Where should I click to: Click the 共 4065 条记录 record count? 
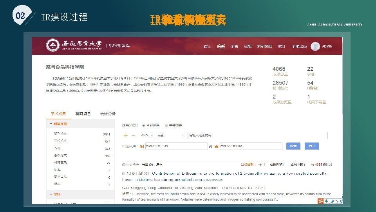[322, 164]
